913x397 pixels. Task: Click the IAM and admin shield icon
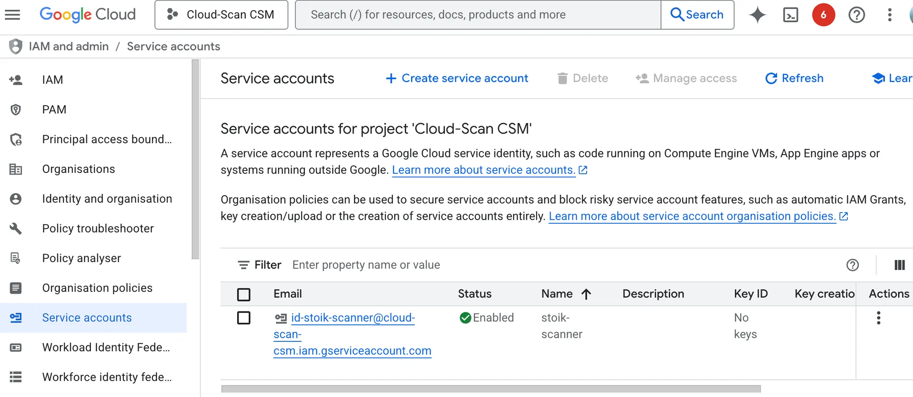[16, 46]
